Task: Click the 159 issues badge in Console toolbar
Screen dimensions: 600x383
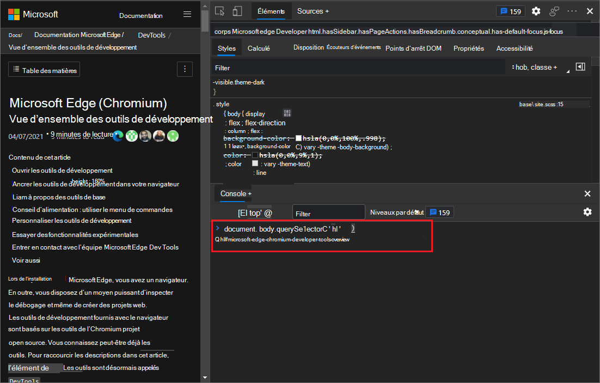Action: click(440, 212)
